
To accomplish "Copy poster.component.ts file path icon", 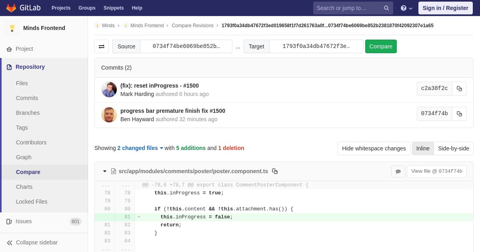I will pos(275,171).
